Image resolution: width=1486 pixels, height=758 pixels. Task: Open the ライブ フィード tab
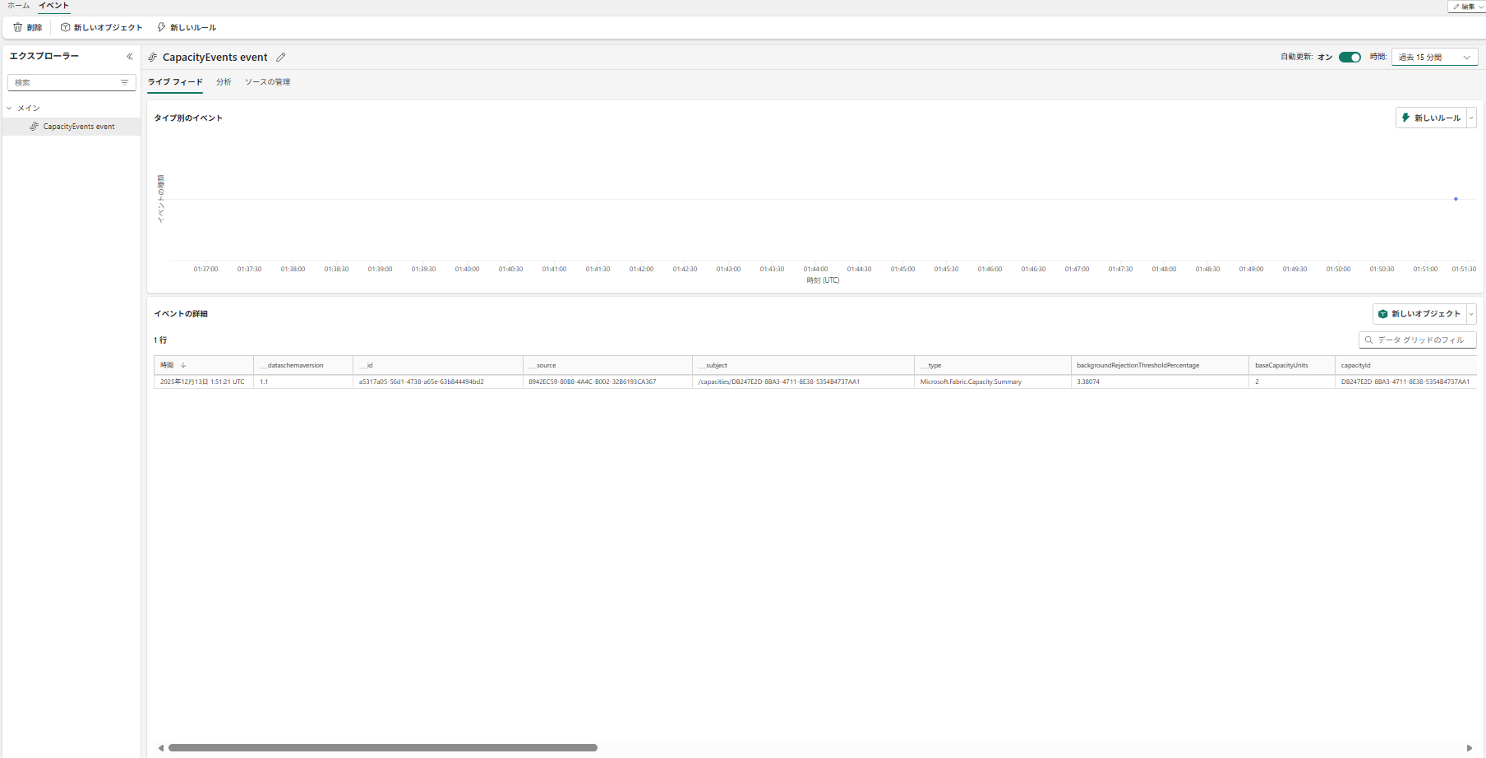click(x=175, y=81)
